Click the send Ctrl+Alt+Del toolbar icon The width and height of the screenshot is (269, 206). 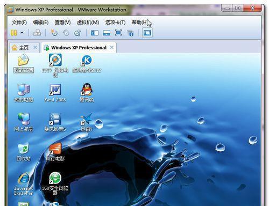point(37,33)
